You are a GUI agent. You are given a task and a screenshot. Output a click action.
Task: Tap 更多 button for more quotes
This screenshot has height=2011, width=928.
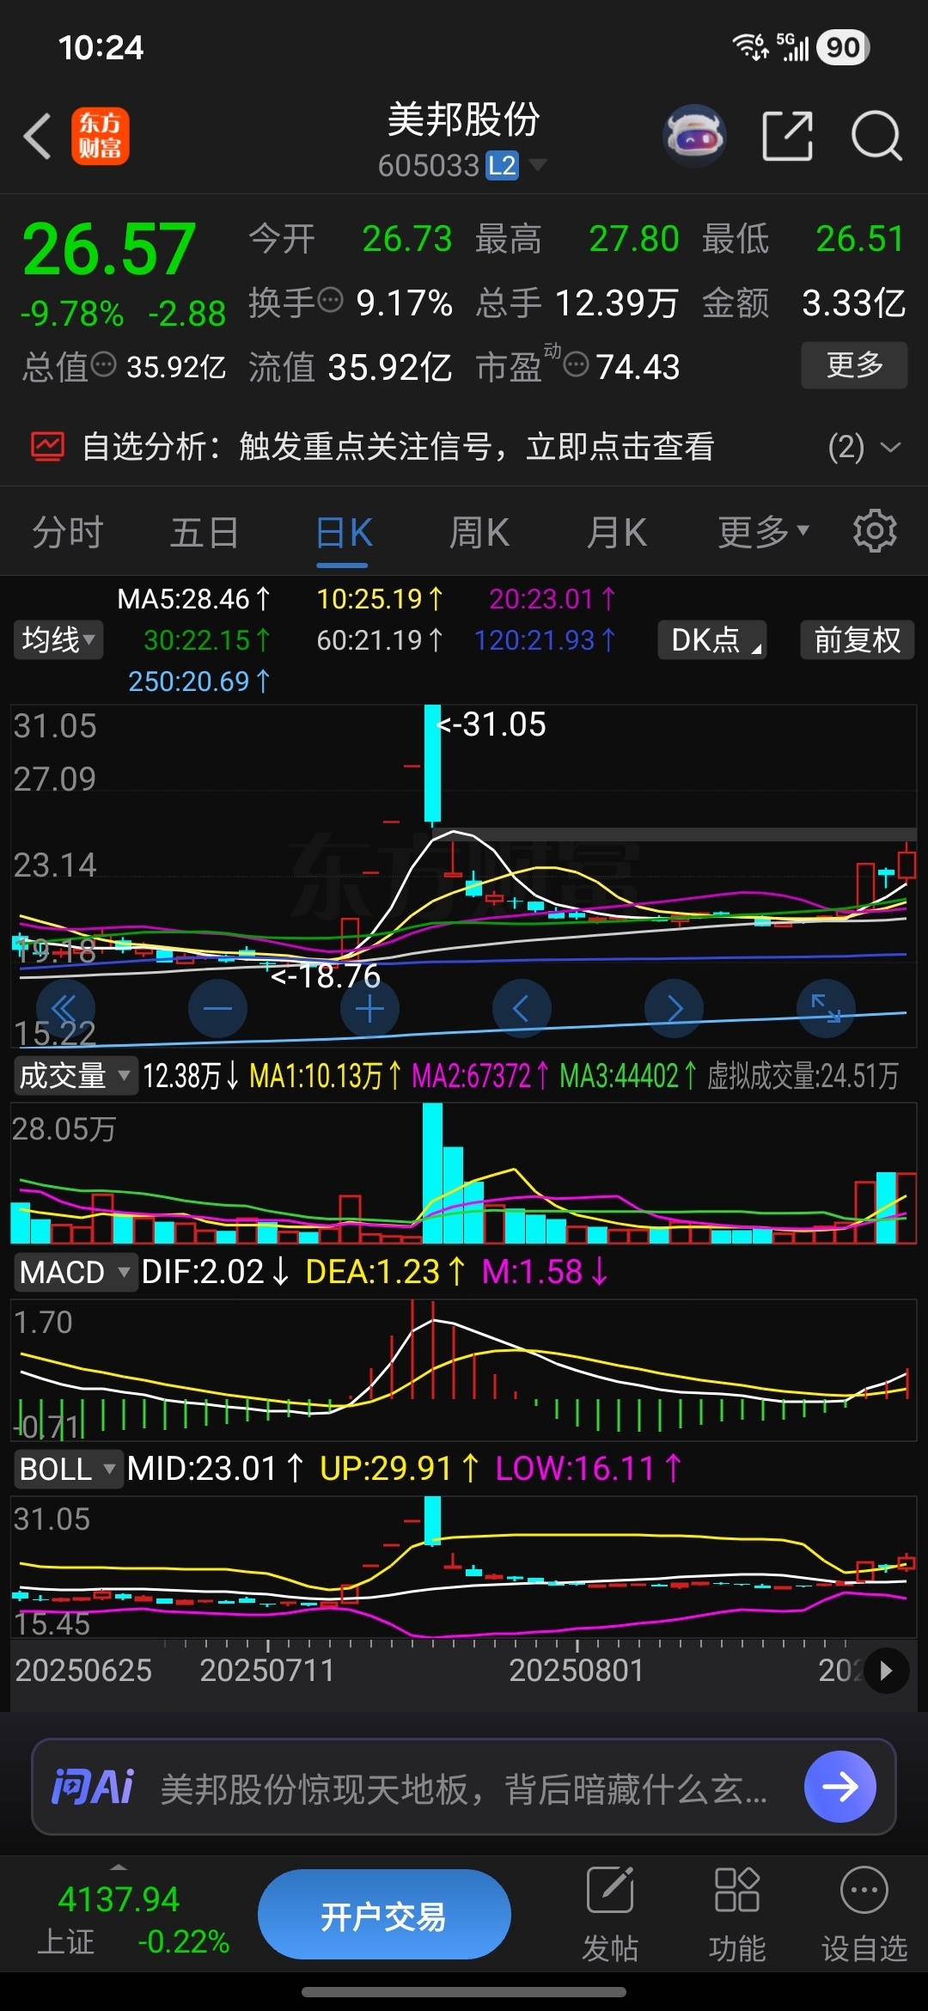[855, 365]
